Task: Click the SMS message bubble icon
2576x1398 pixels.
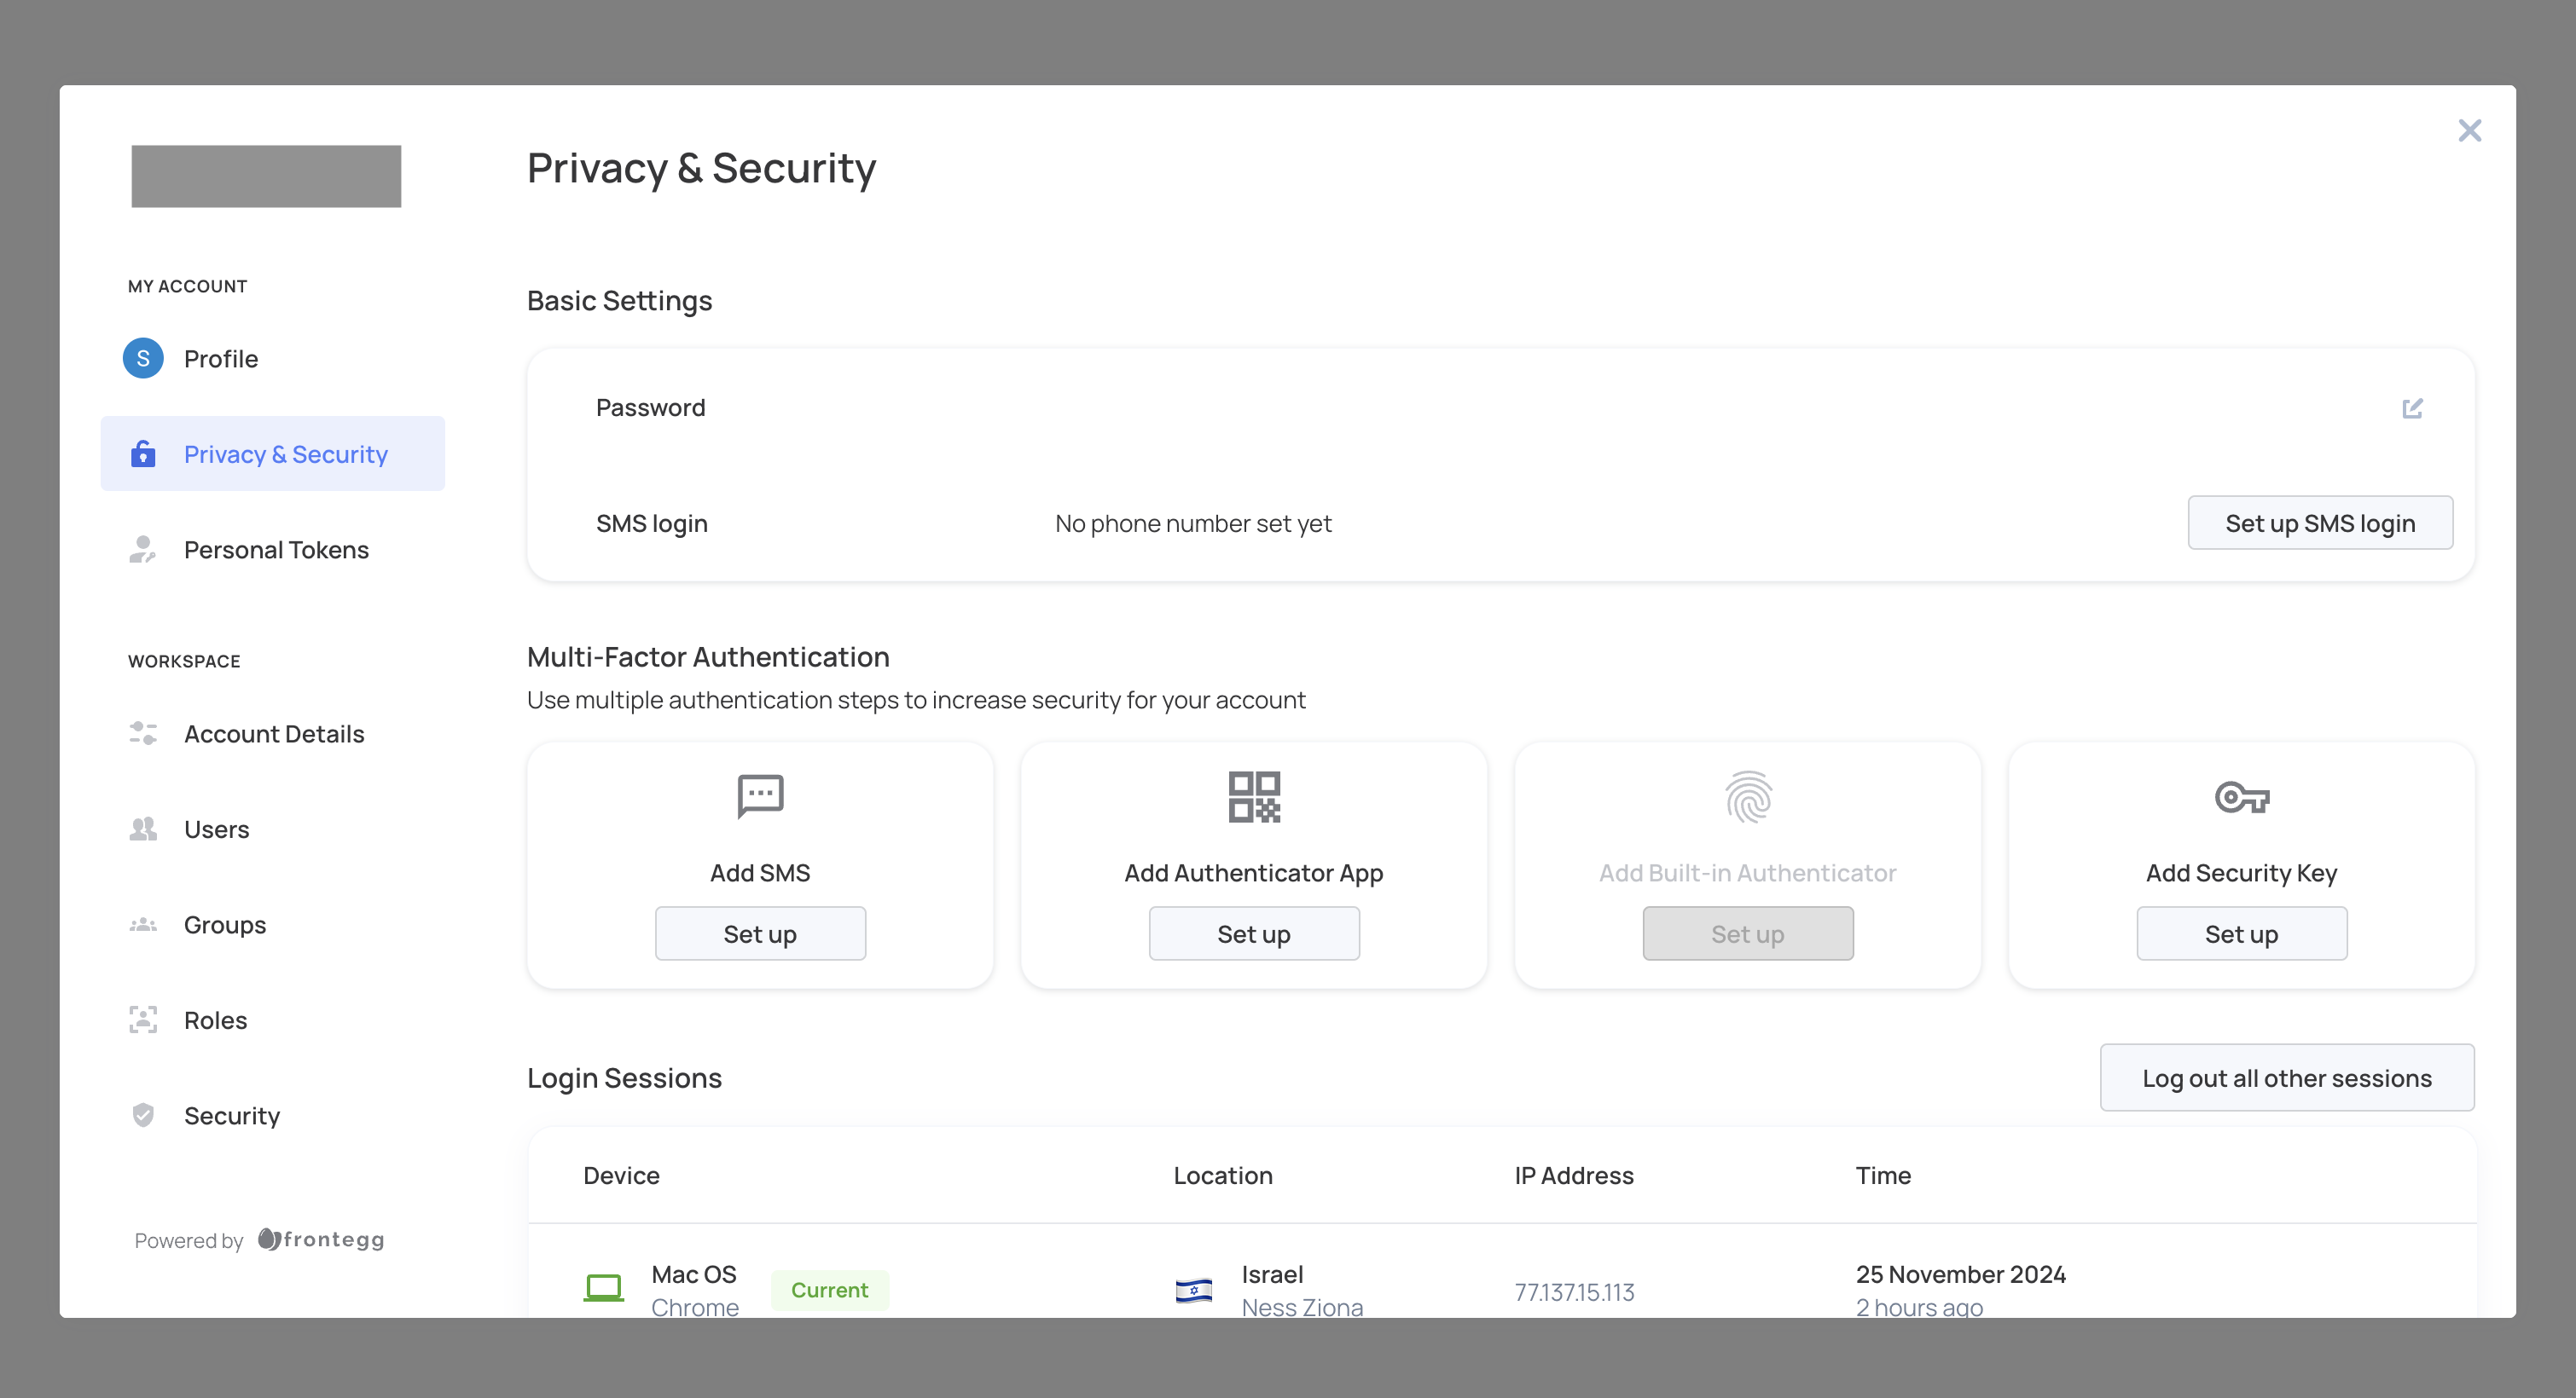Action: pos(760,795)
